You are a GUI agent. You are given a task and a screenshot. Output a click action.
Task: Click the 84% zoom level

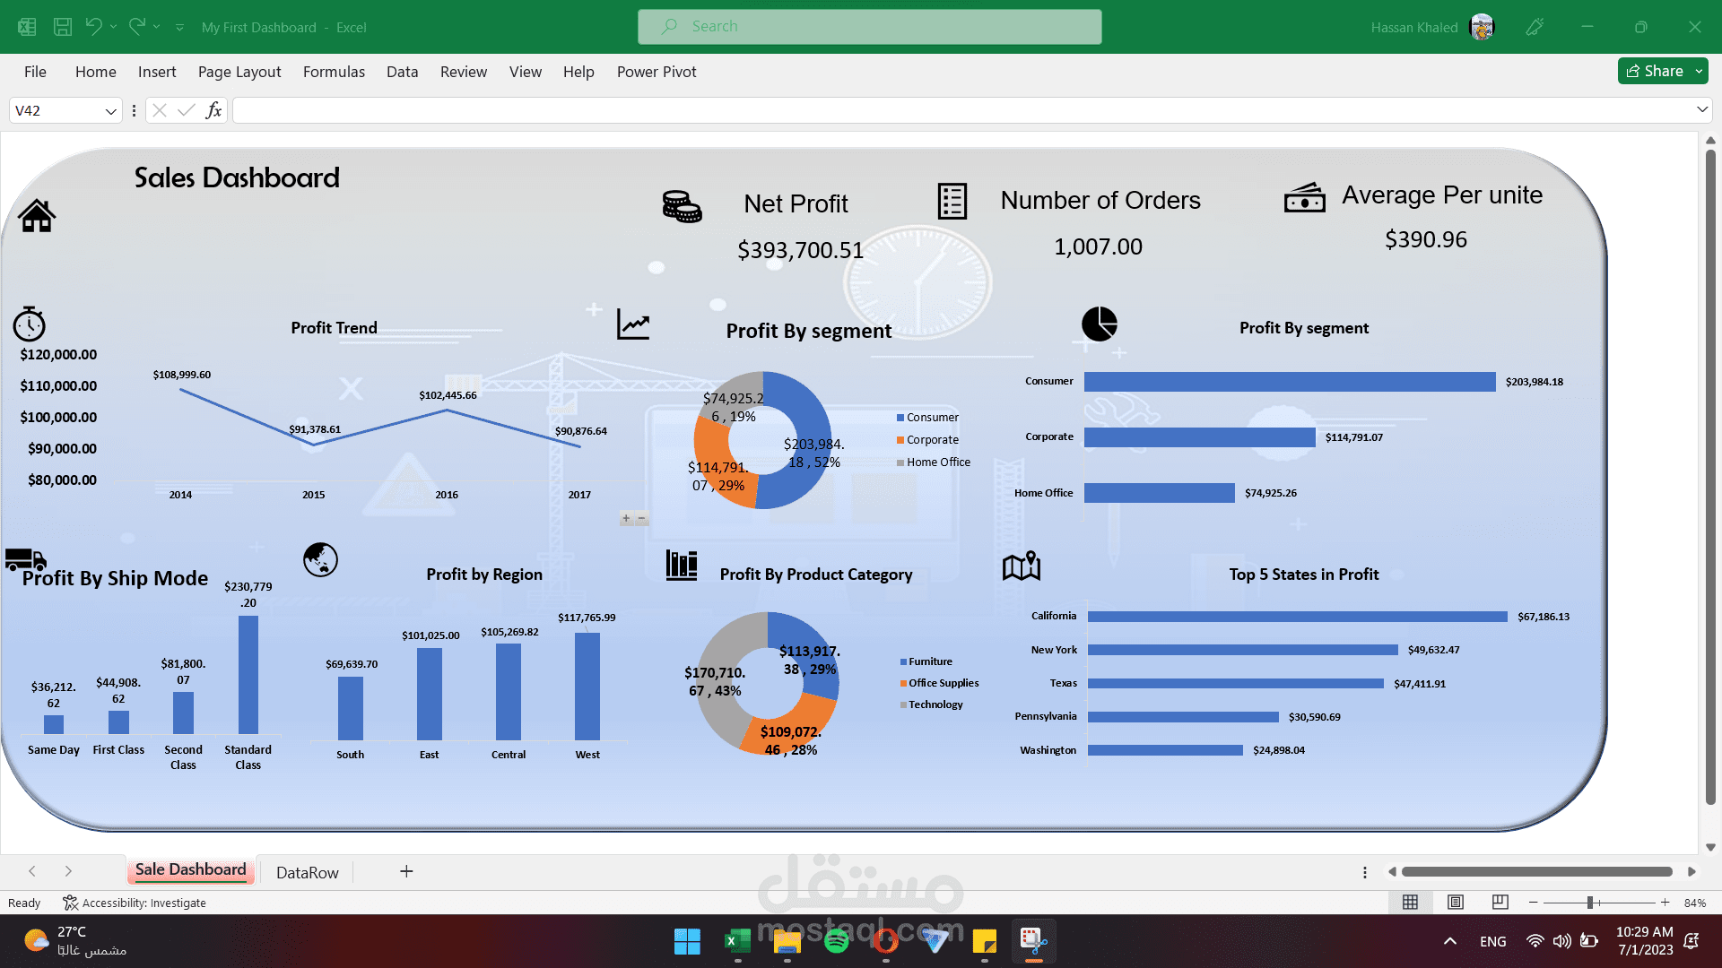tap(1695, 903)
